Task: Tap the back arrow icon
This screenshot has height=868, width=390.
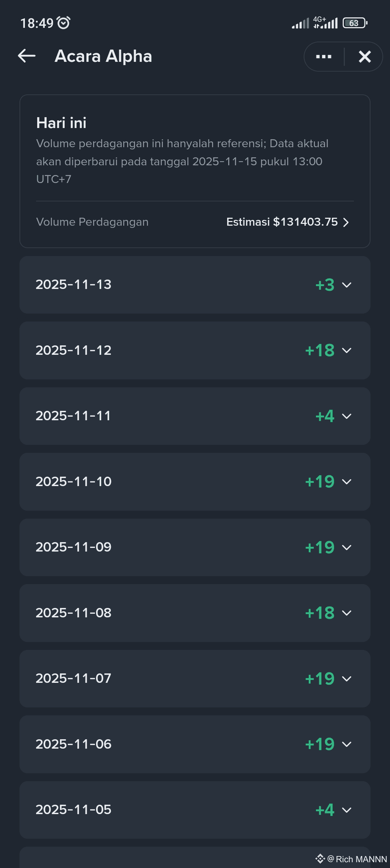Action: [x=27, y=56]
